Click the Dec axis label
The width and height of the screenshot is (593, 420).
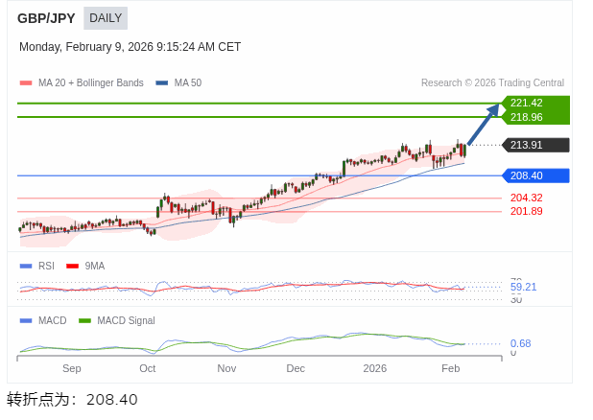[296, 368]
